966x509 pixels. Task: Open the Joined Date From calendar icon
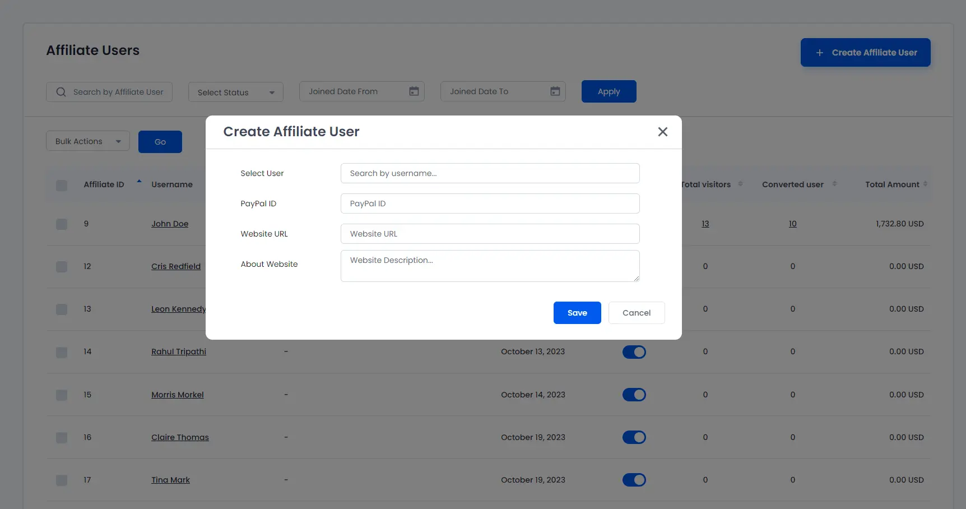[x=414, y=91]
